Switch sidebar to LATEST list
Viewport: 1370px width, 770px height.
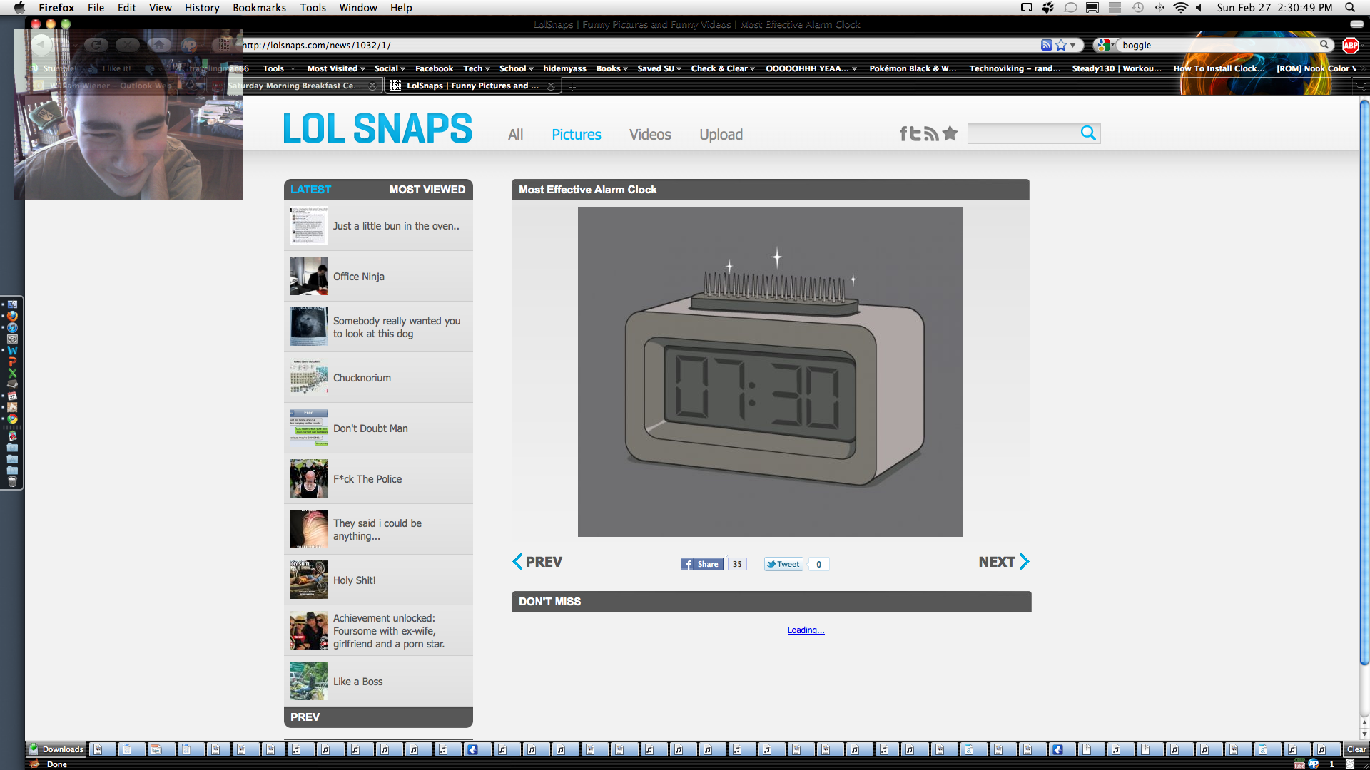pyautogui.click(x=310, y=190)
